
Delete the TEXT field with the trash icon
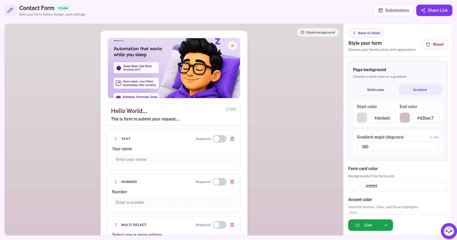[232, 139]
